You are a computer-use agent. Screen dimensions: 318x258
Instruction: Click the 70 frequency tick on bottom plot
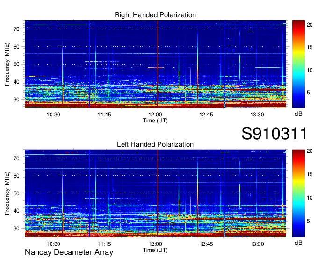point(17,158)
